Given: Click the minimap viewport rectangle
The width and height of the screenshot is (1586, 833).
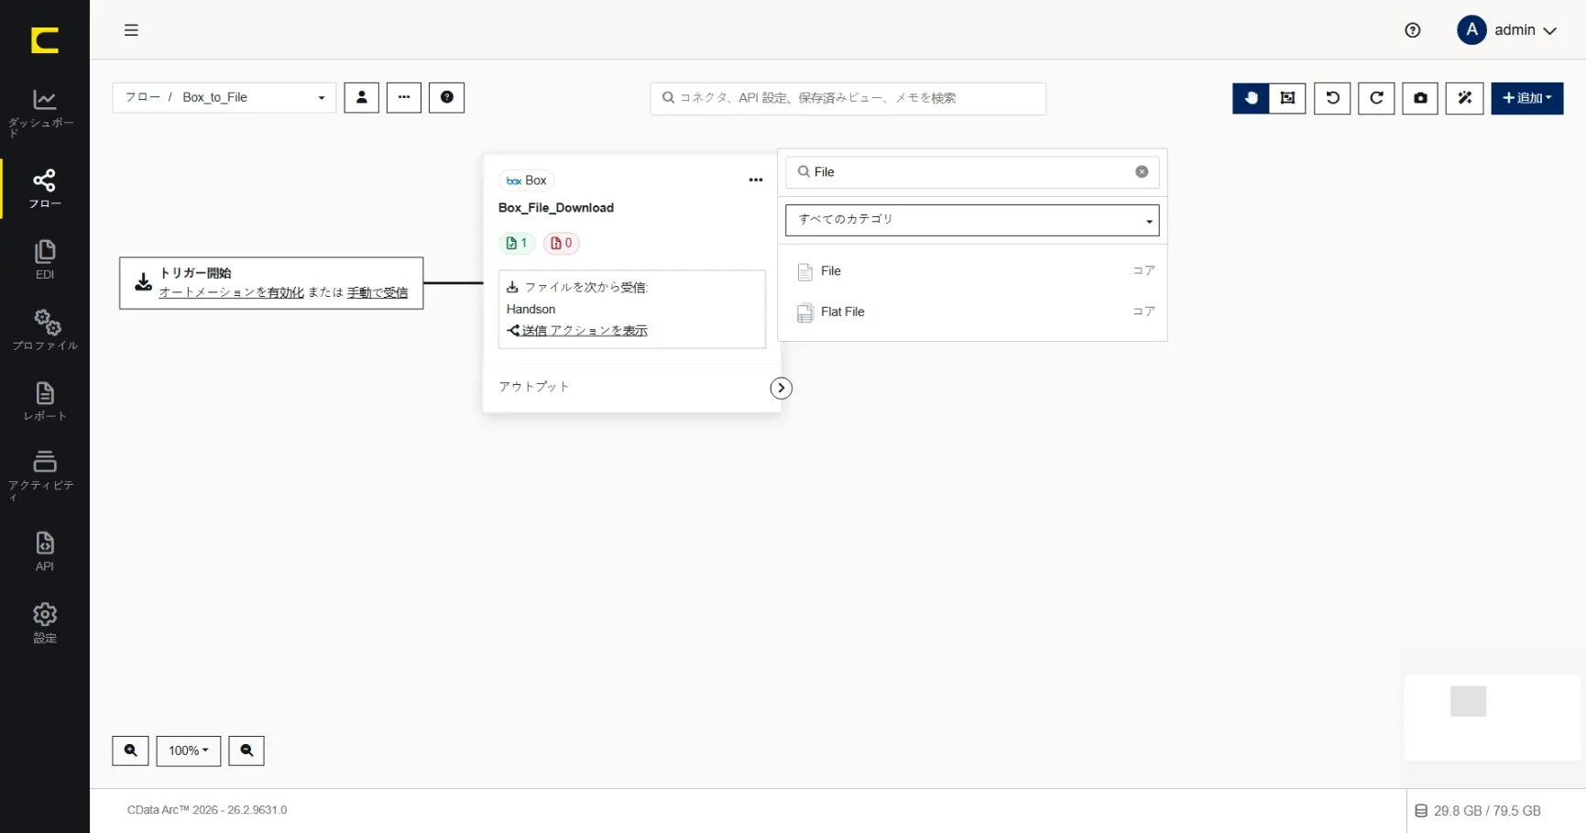Looking at the screenshot, I should coord(1468,701).
